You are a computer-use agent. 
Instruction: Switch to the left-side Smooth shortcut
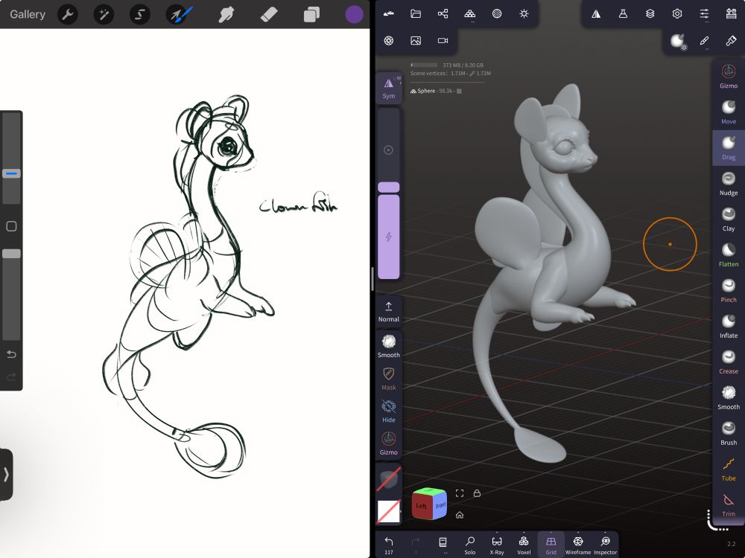coord(389,345)
